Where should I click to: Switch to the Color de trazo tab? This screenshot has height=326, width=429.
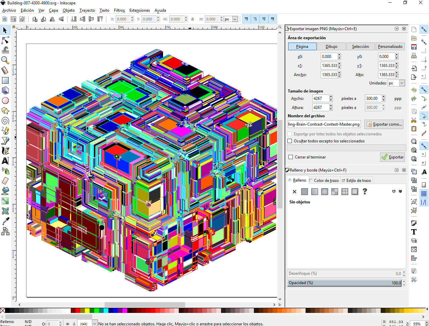click(324, 181)
